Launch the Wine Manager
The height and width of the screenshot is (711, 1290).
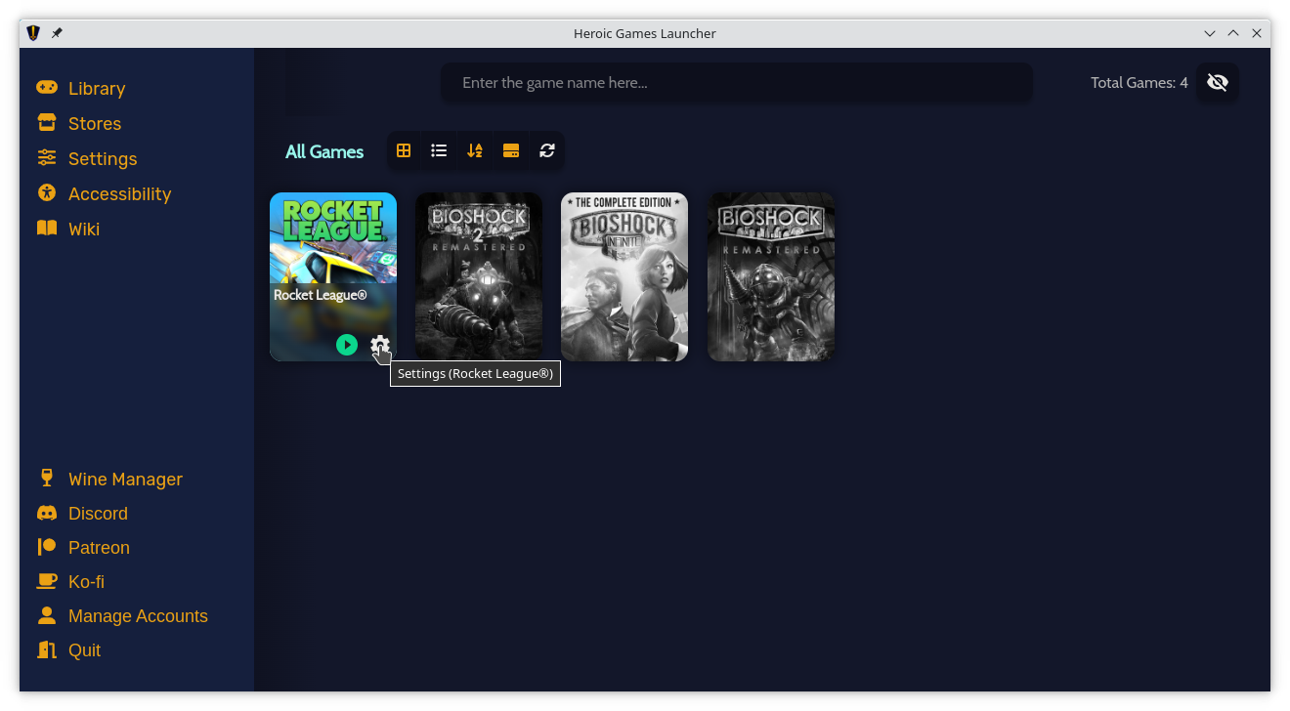coord(125,480)
